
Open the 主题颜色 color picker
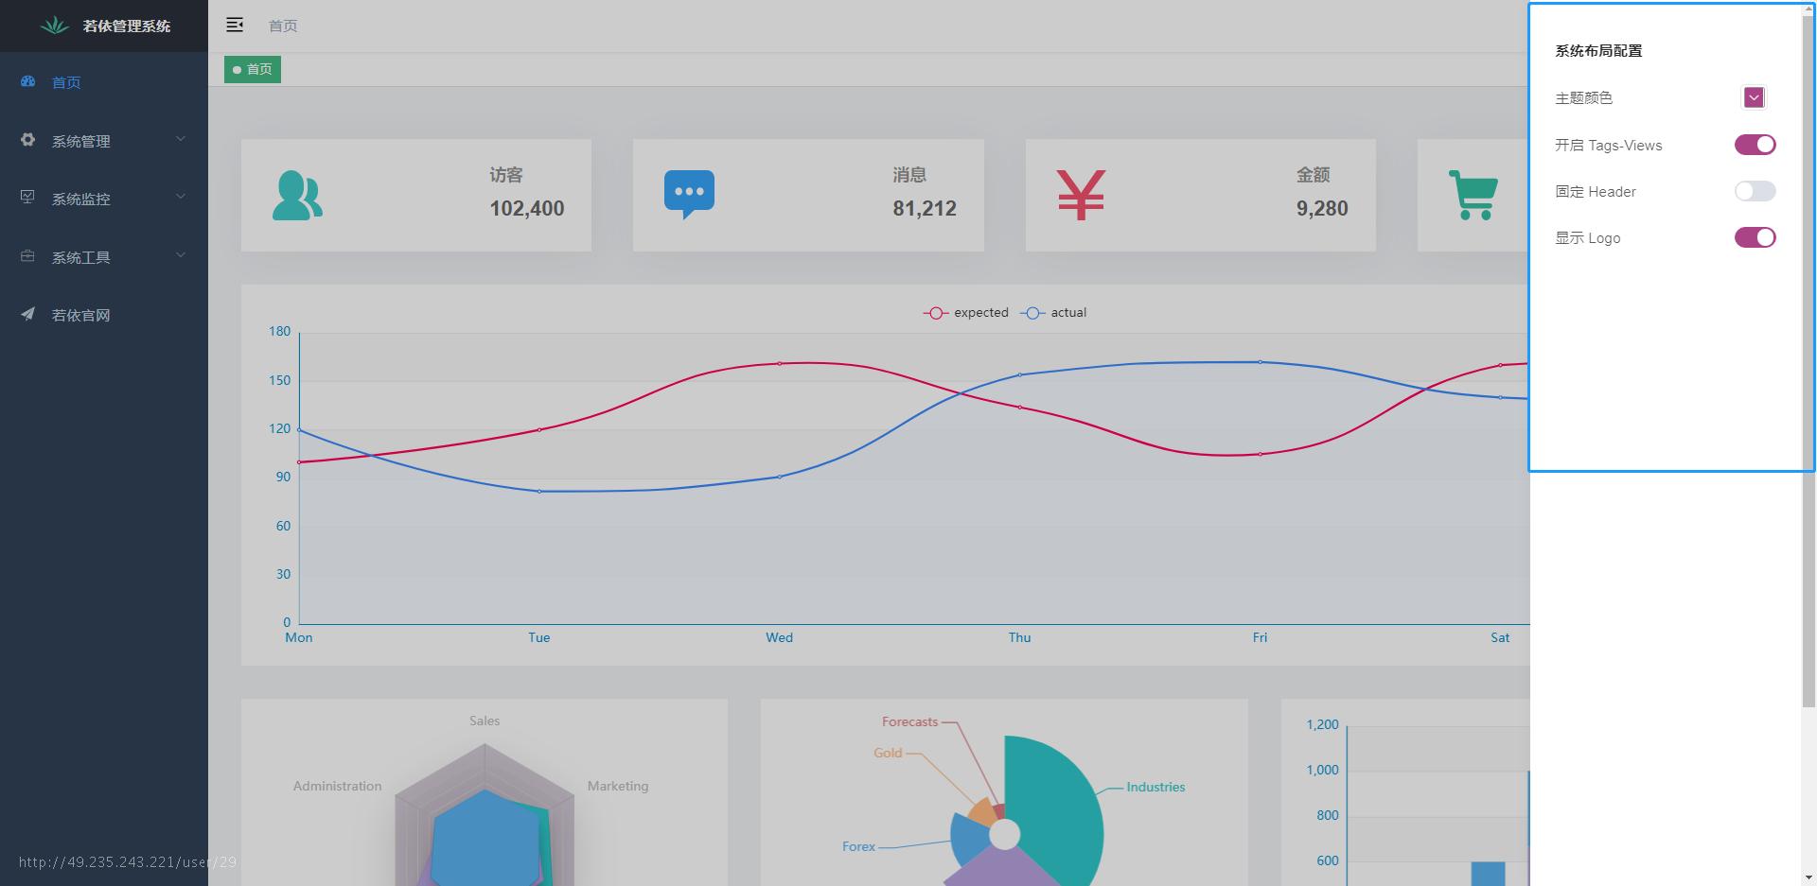(1754, 97)
